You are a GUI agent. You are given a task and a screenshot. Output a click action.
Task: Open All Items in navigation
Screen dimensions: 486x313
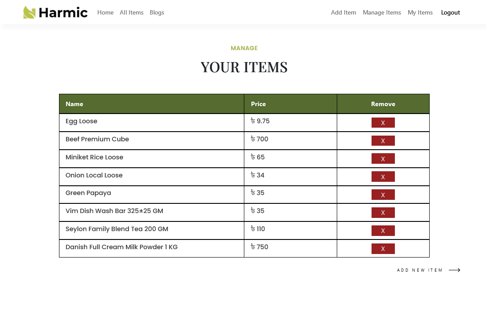[x=132, y=12]
